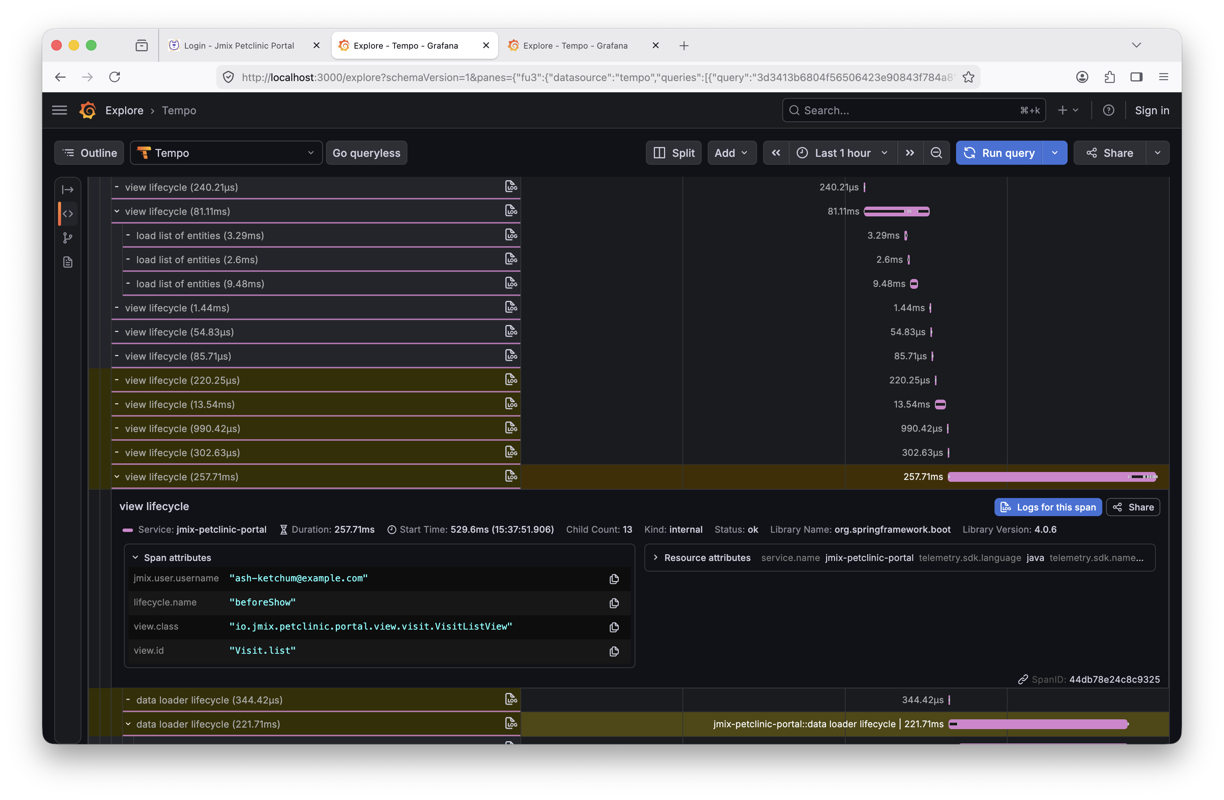Click the Grafana logo icon
The width and height of the screenshot is (1224, 800).
tap(87, 110)
